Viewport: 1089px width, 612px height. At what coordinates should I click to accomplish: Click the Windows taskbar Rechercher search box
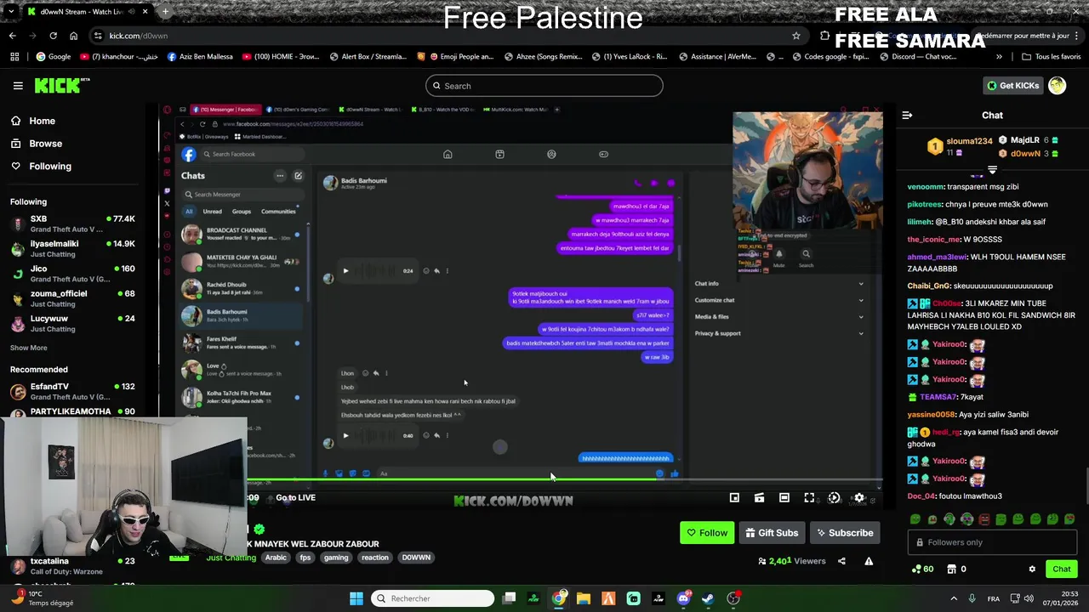click(434, 598)
